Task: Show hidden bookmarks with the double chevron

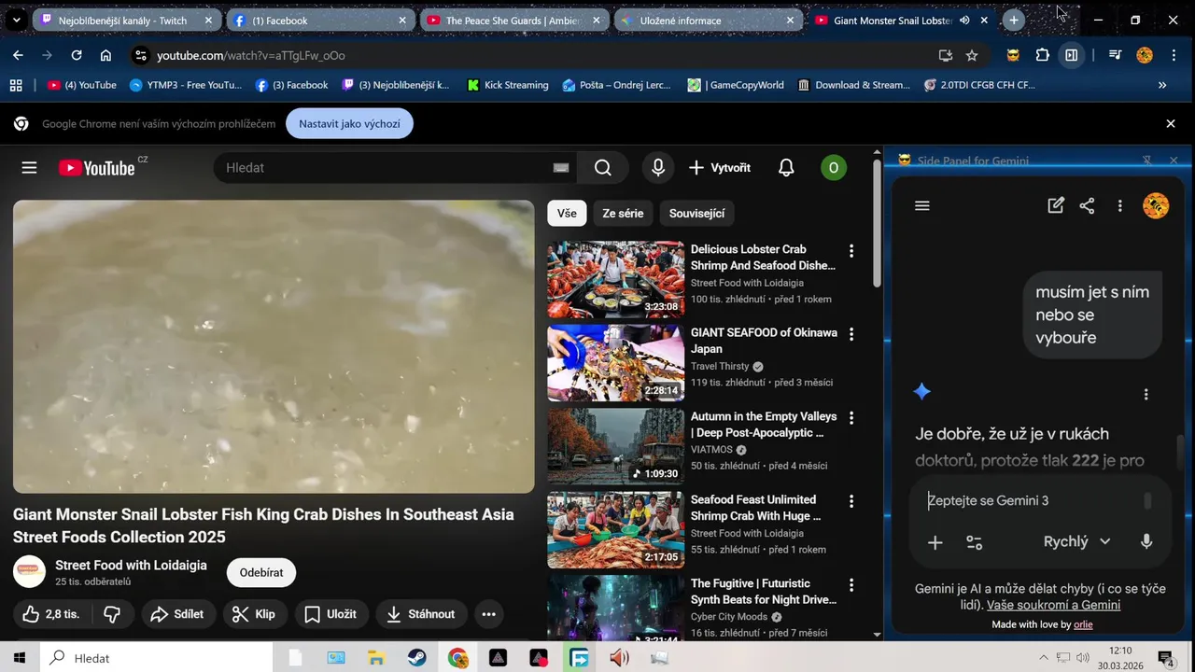Action: point(1162,85)
